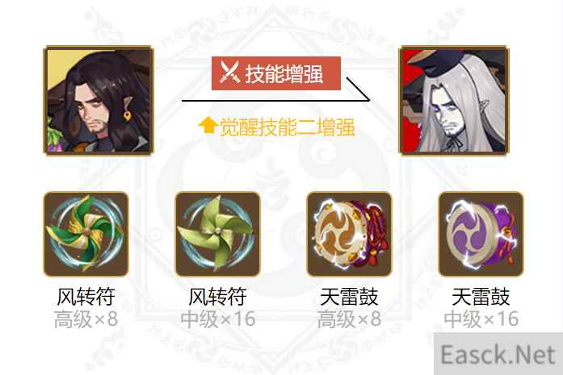Click the 中级×16 text under purple drum
The image size is (563, 375).
click(x=481, y=319)
